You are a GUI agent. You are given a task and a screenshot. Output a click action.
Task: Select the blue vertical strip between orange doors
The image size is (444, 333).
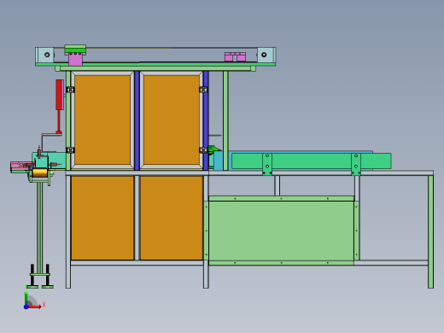(137, 120)
